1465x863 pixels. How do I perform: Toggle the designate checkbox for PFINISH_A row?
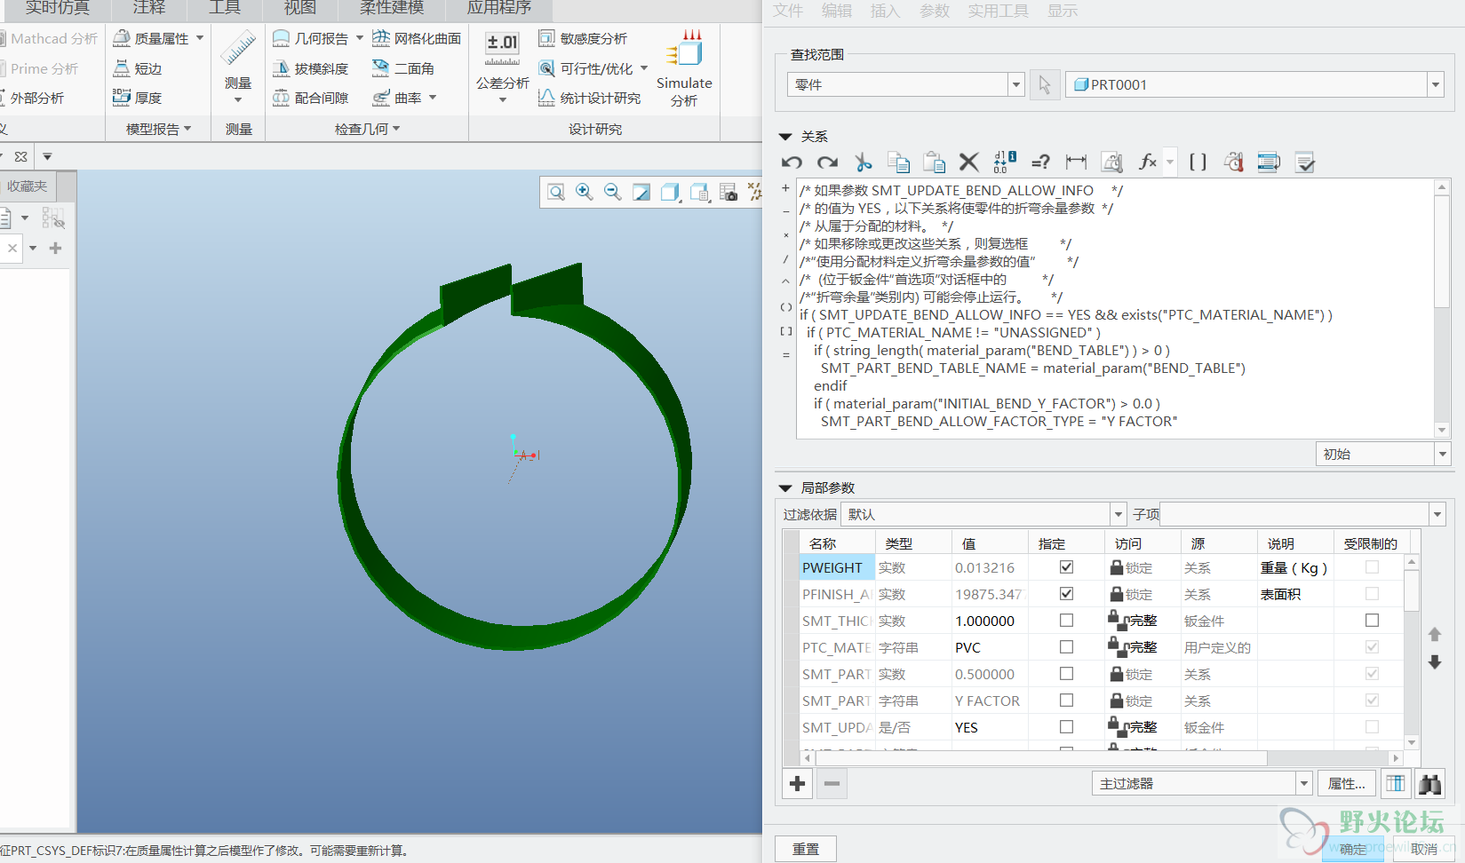click(x=1066, y=594)
